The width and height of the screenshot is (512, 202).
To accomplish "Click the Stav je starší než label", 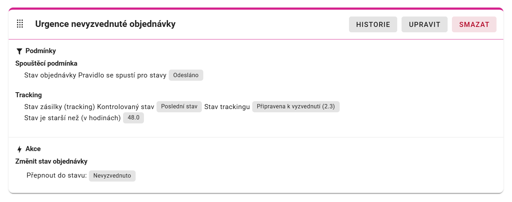I will tap(72, 118).
